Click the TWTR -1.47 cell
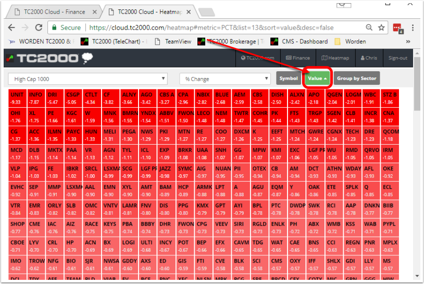Image resolution: width=424 pixels, height=284 pixels. (x=241, y=117)
